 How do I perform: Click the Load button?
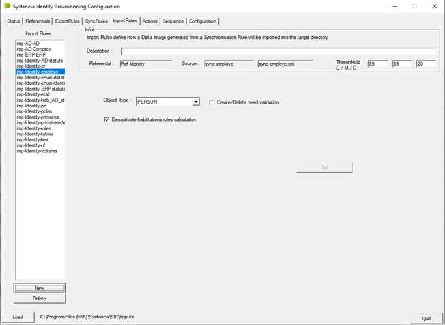click(x=18, y=317)
